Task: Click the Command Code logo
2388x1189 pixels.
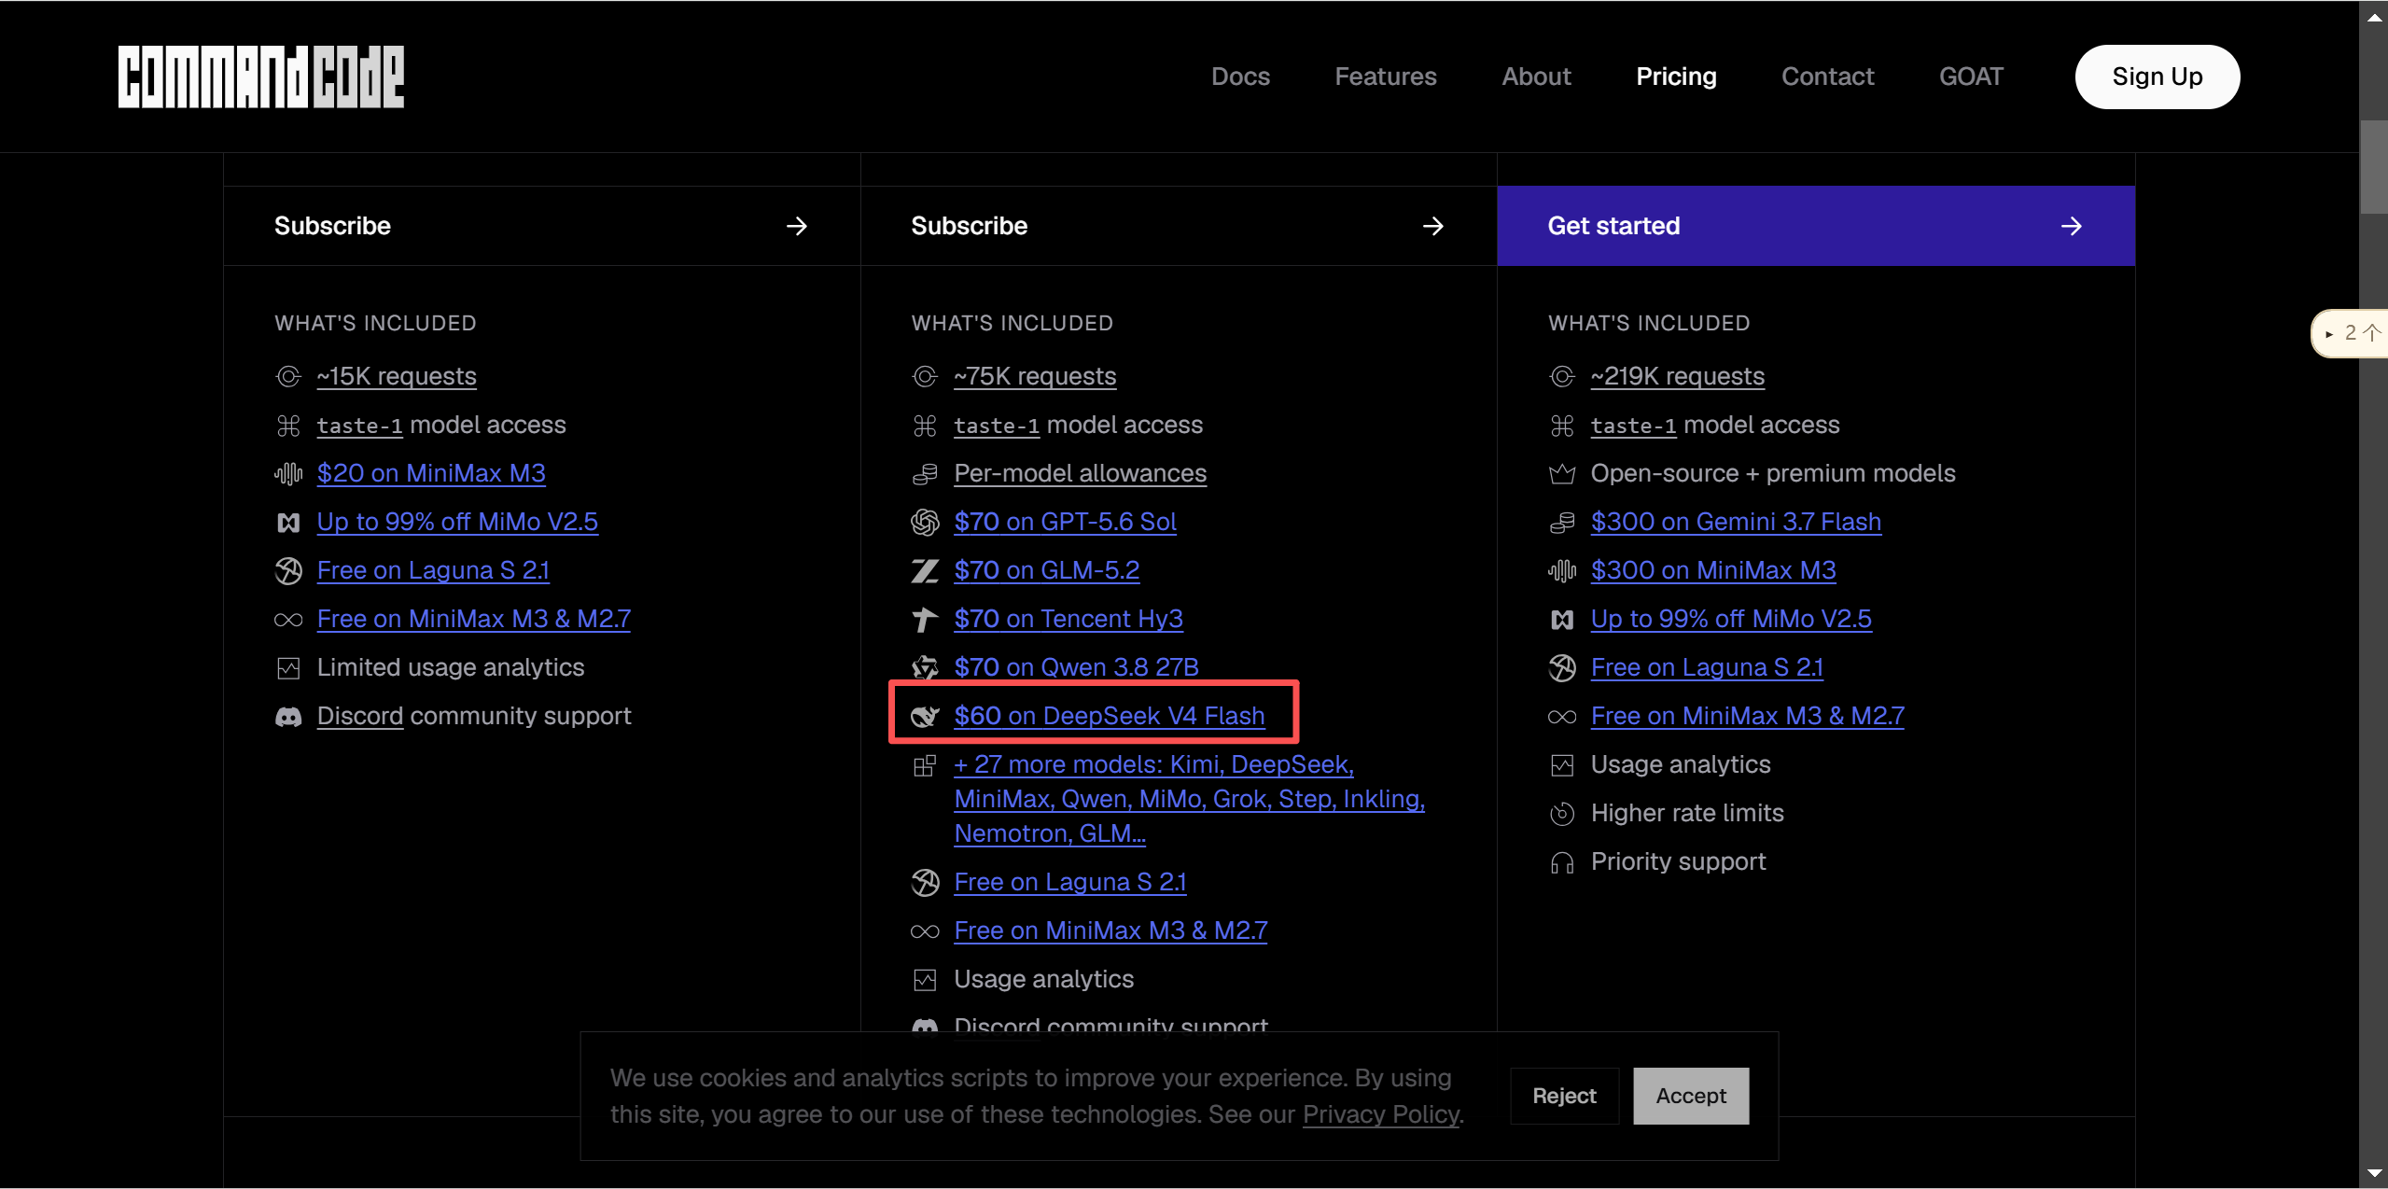Action: 260,77
